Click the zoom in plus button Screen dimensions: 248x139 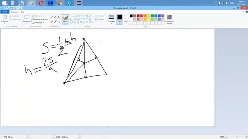[x=246, y=137]
